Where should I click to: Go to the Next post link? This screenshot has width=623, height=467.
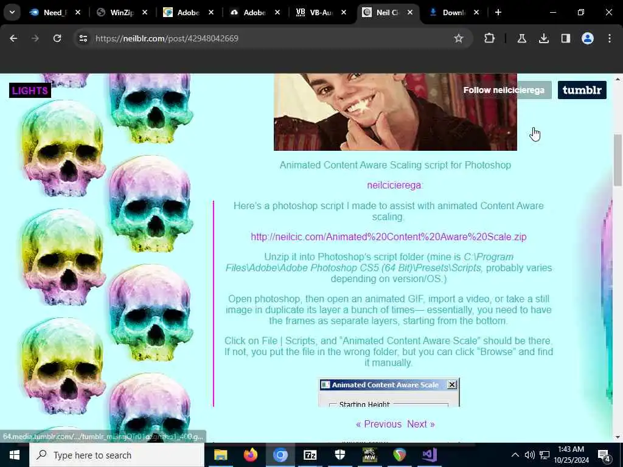click(x=421, y=424)
